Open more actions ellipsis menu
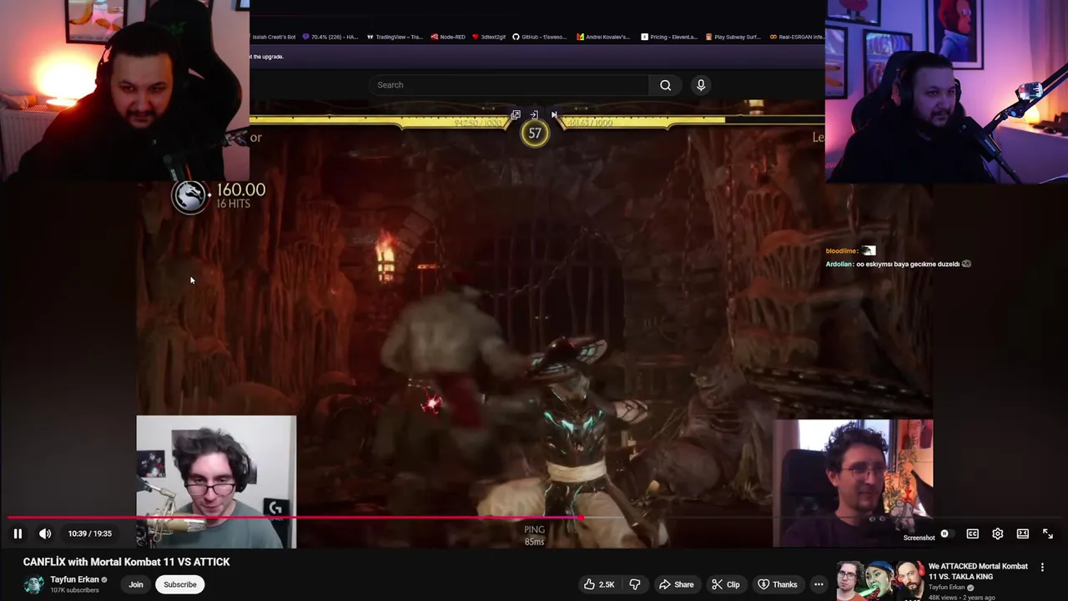 [x=819, y=584]
